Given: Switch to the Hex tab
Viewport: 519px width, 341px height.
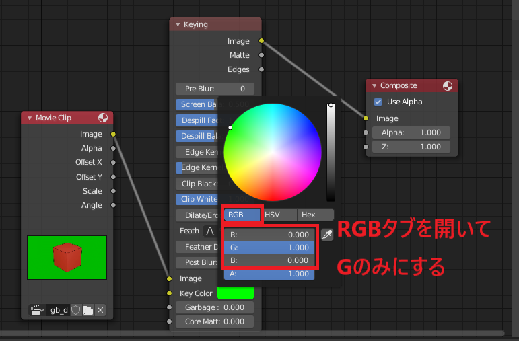Looking at the screenshot, I should (x=316, y=215).
